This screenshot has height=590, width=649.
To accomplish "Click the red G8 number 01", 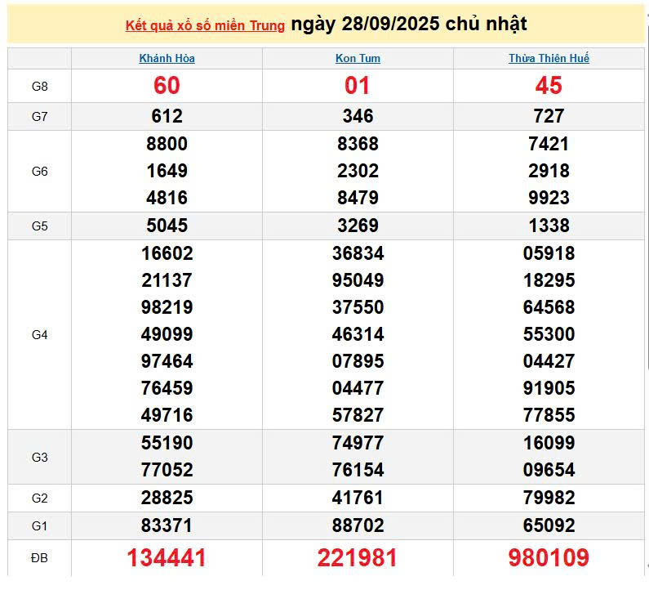I will click(x=358, y=85).
